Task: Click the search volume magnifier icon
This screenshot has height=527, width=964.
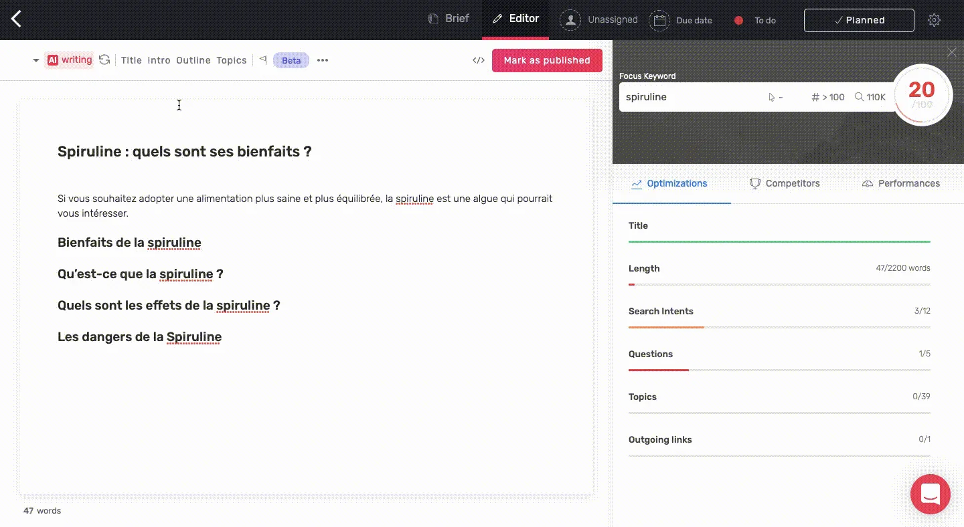Action: click(x=859, y=97)
